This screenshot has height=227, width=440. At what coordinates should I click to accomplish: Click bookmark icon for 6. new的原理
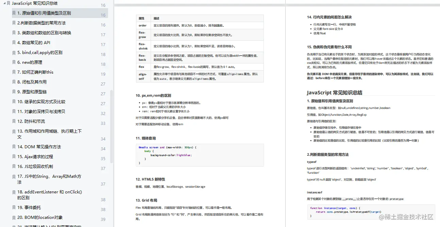14,62
